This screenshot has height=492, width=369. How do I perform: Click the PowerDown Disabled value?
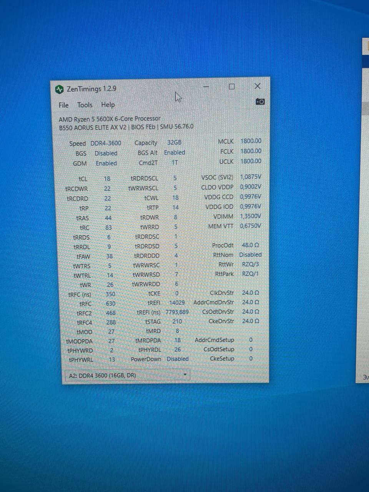coord(178,359)
